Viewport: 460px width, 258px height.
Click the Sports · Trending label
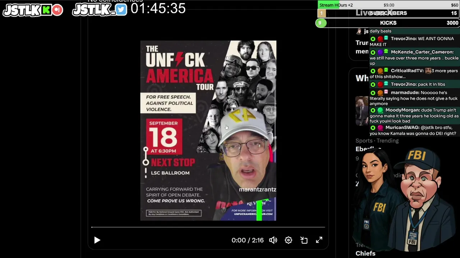(x=377, y=140)
